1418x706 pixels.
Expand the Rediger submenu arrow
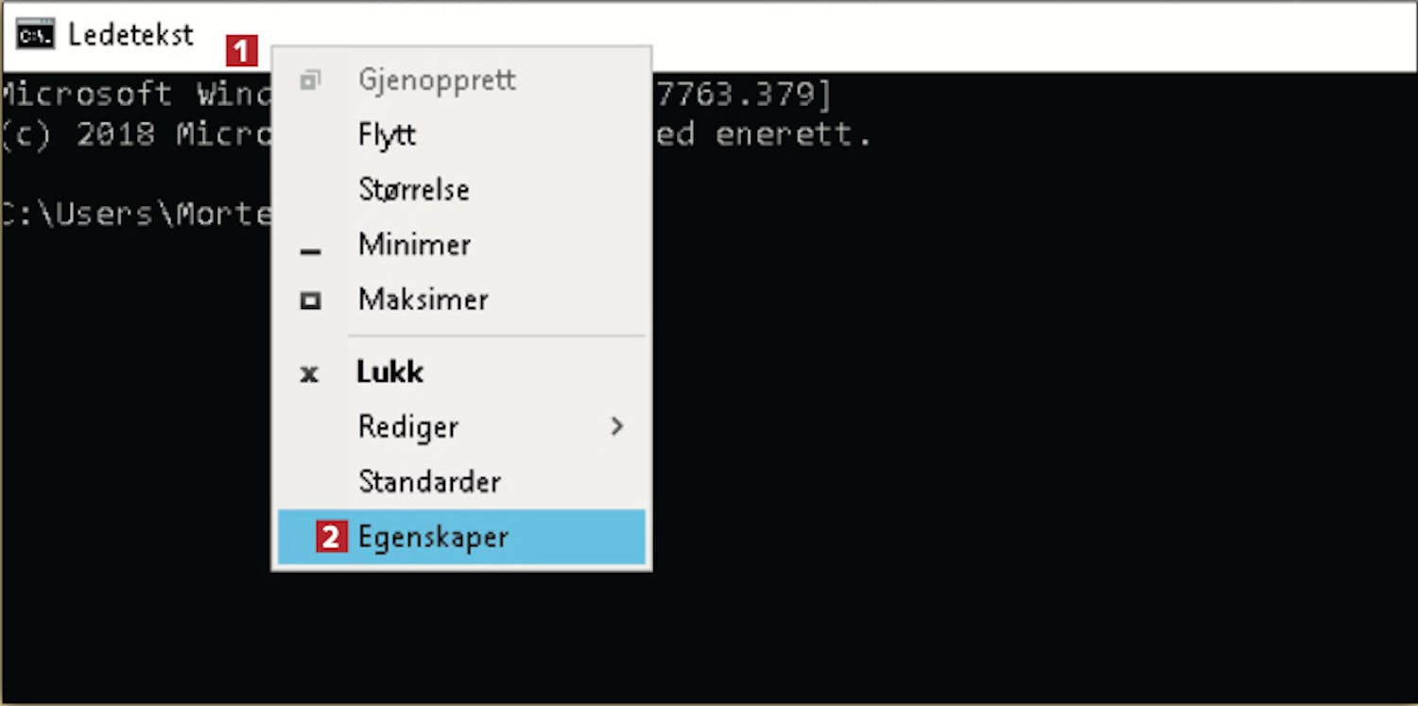pyautogui.click(x=617, y=426)
